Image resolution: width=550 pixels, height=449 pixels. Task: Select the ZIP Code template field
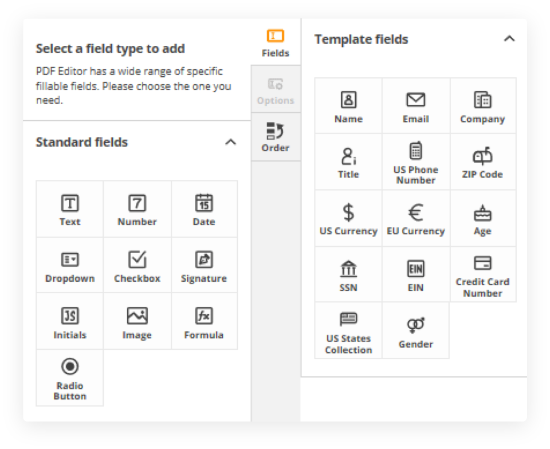tap(482, 162)
